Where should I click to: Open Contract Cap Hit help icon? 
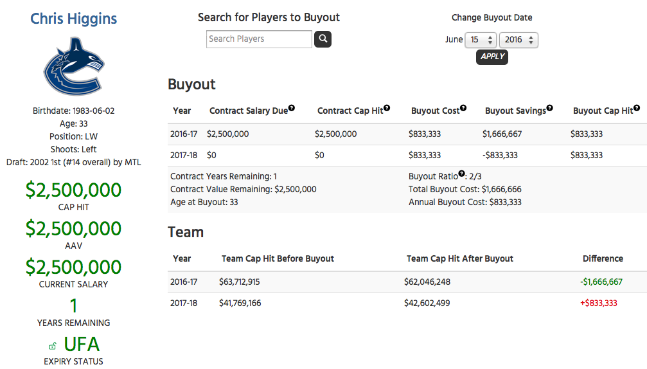387,108
